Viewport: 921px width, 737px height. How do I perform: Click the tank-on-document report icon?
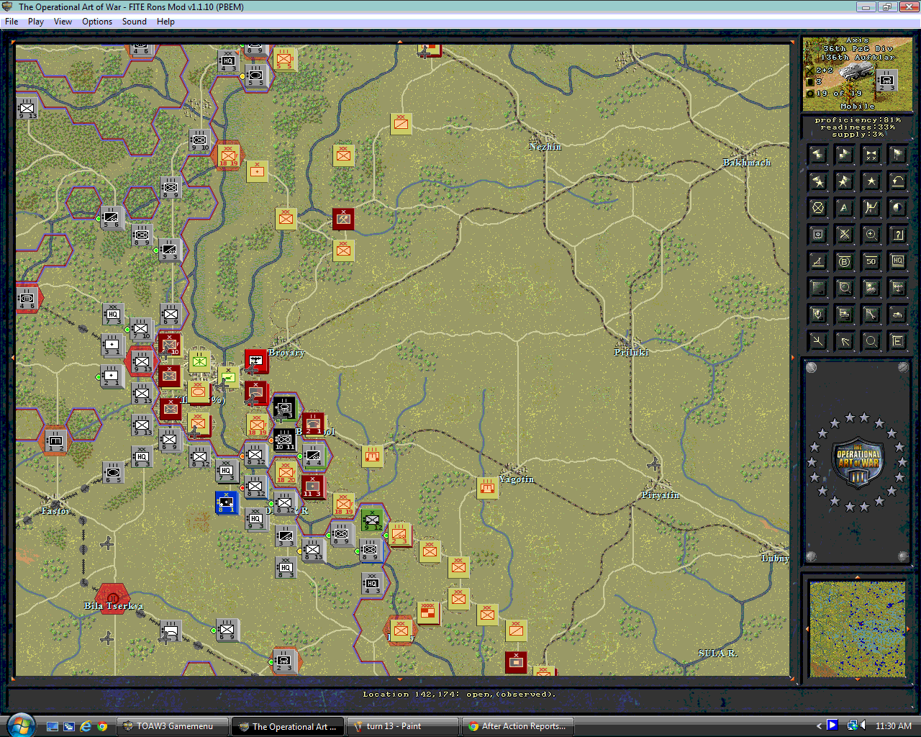click(x=844, y=315)
